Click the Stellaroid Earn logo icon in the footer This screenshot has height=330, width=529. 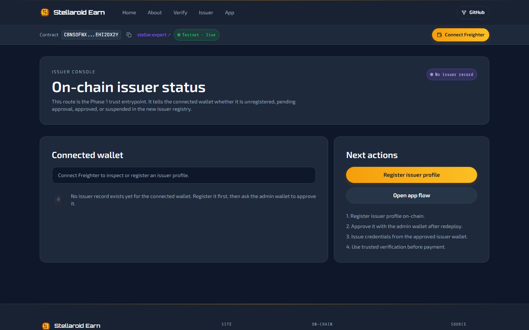[46, 325]
